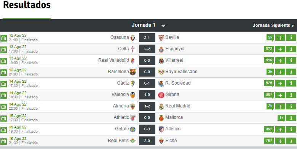Image resolution: width=297 pixels, height=149 pixels.
Task: Open 1k comments bubble for Athletic-Mallorca
Action: coord(281,118)
